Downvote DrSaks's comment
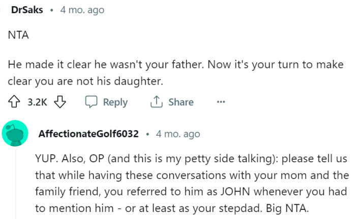The height and width of the screenshot is (219, 356). [x=61, y=102]
